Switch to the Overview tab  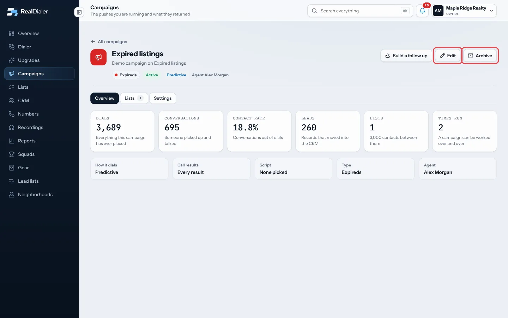coord(105,98)
